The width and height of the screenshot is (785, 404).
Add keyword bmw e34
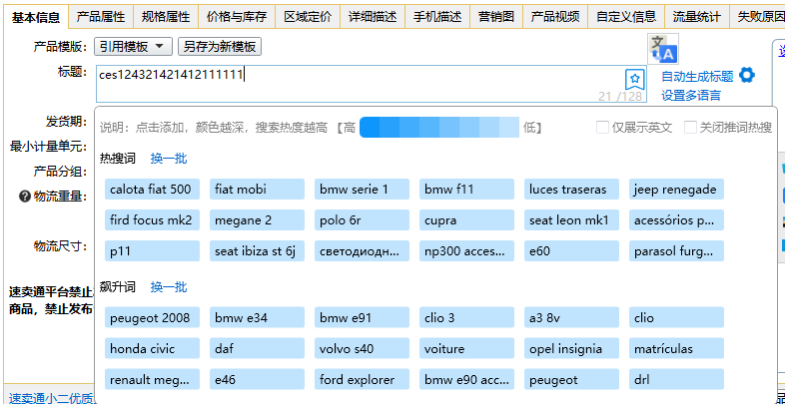[257, 317]
